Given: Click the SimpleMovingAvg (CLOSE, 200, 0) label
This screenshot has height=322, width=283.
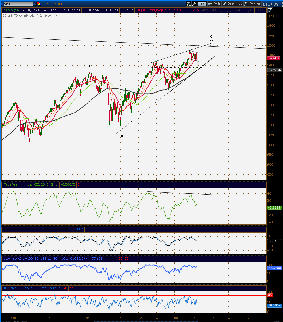Looking at the screenshot, I should coord(227,10).
